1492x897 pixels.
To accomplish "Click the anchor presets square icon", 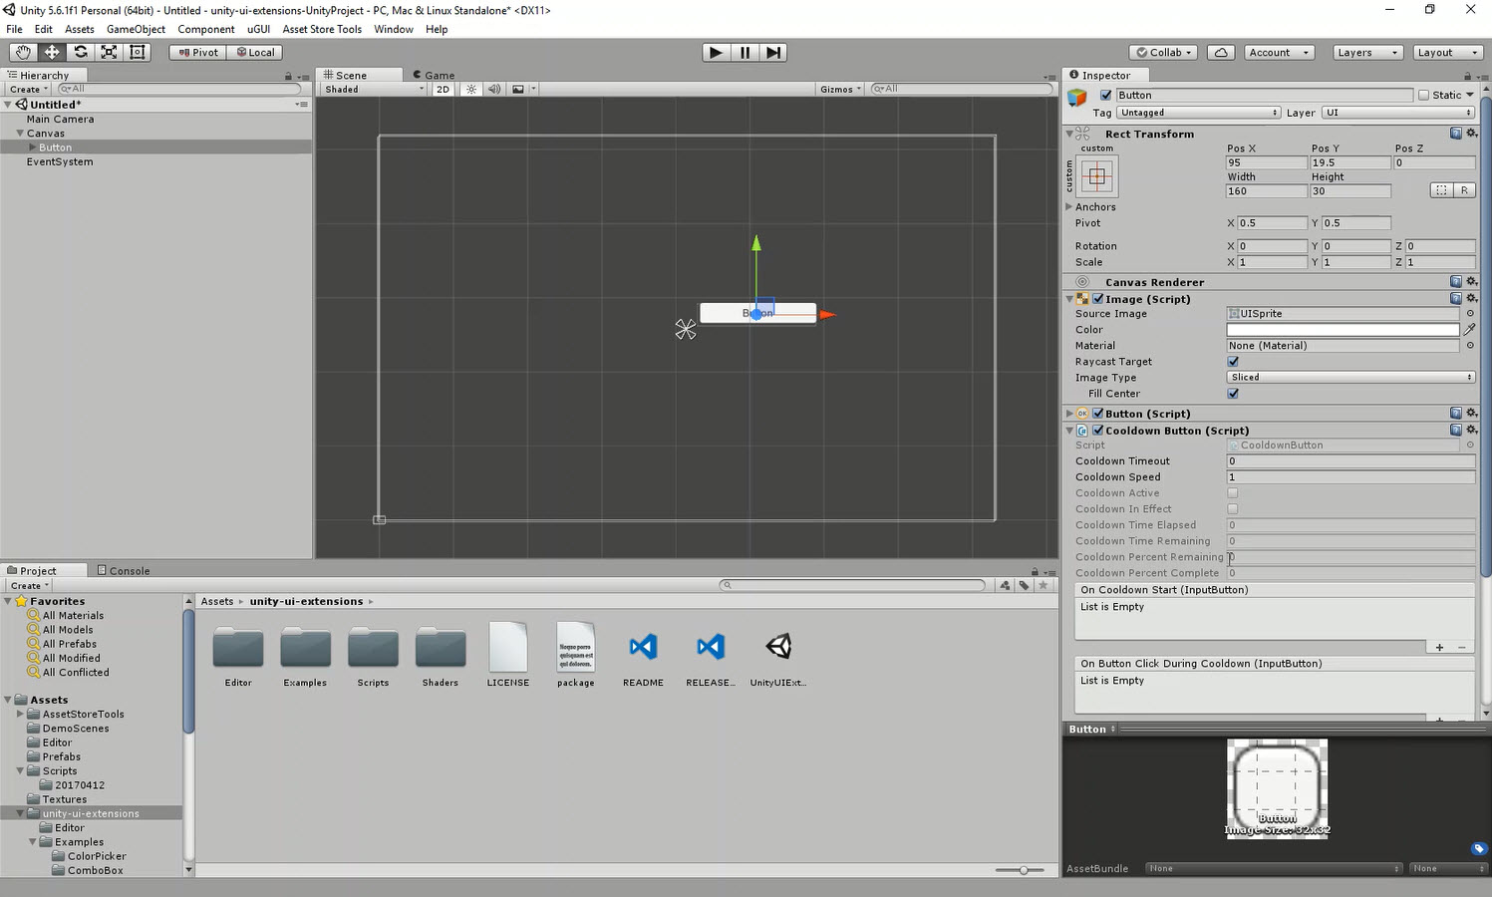I will point(1097,176).
